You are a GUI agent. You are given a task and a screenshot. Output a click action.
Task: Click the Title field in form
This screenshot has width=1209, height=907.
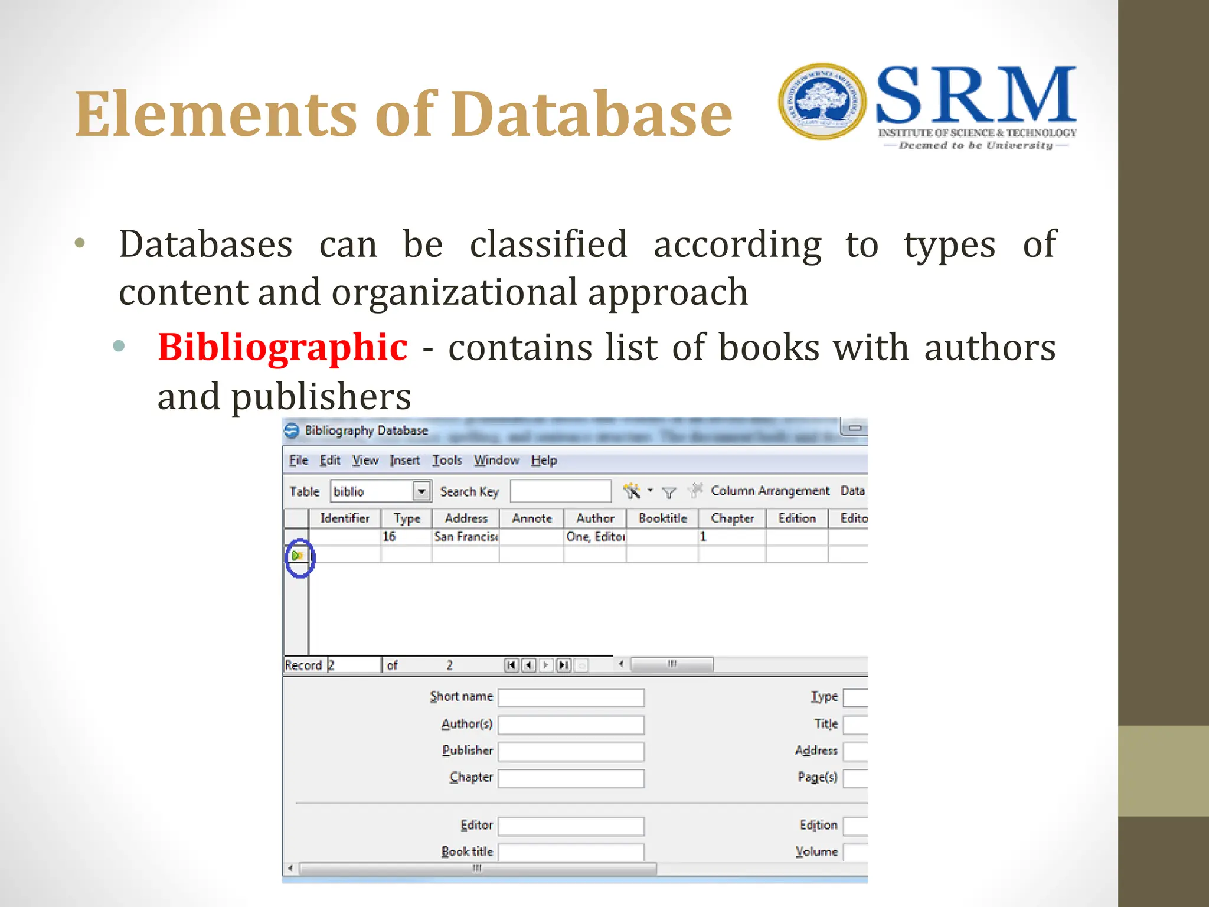(855, 725)
